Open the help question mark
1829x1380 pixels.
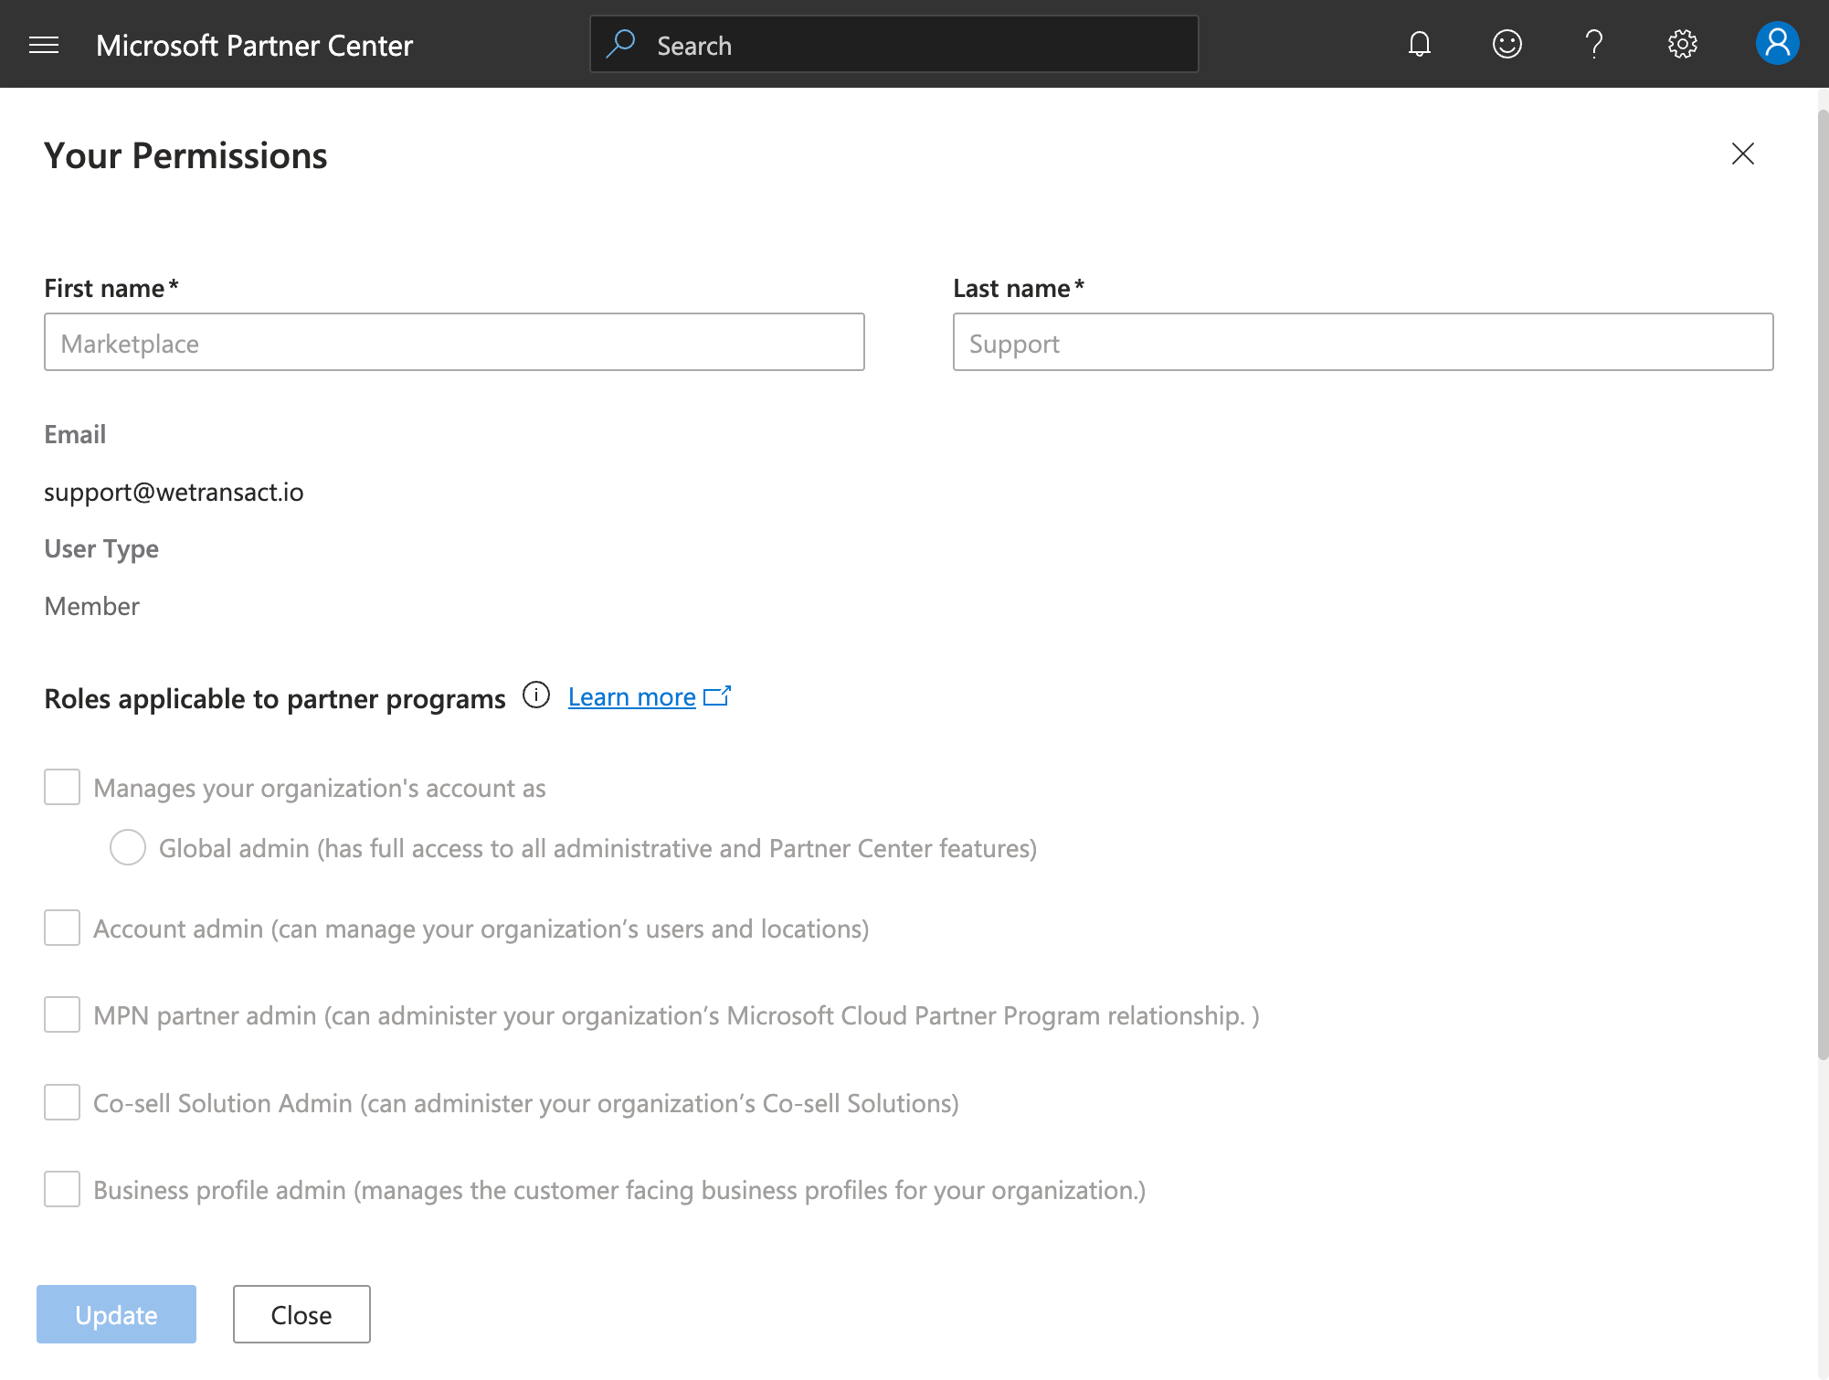tap(1594, 44)
